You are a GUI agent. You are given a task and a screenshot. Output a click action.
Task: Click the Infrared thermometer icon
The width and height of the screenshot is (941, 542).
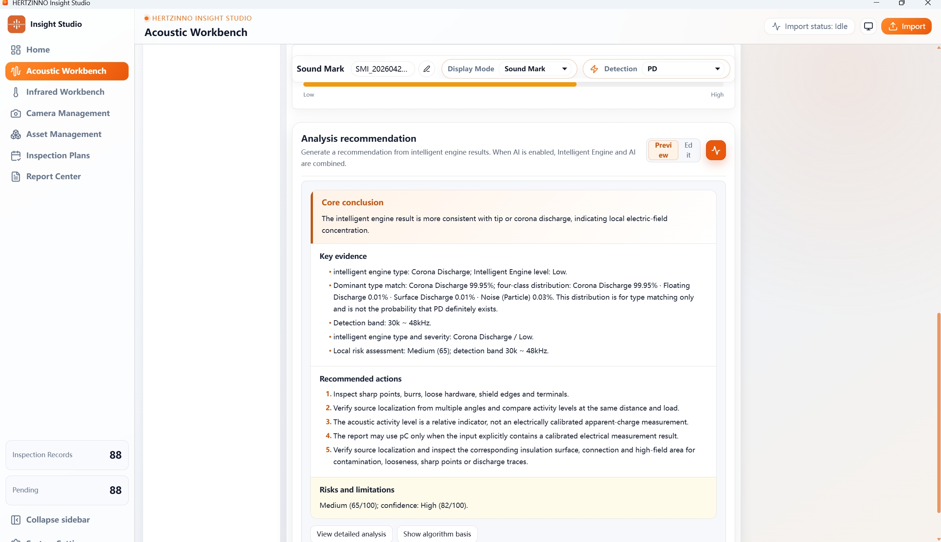[16, 92]
